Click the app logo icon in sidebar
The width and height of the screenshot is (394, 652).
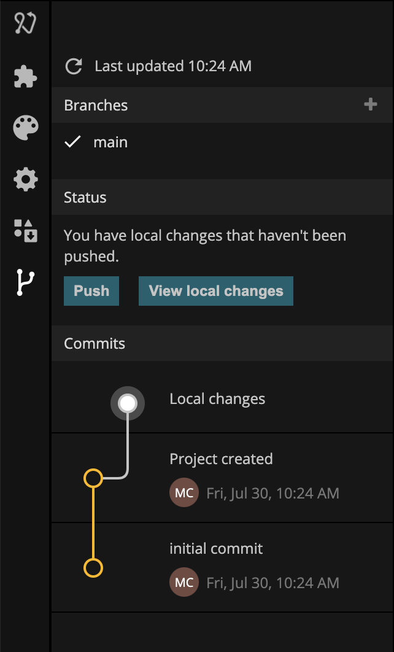tap(25, 23)
